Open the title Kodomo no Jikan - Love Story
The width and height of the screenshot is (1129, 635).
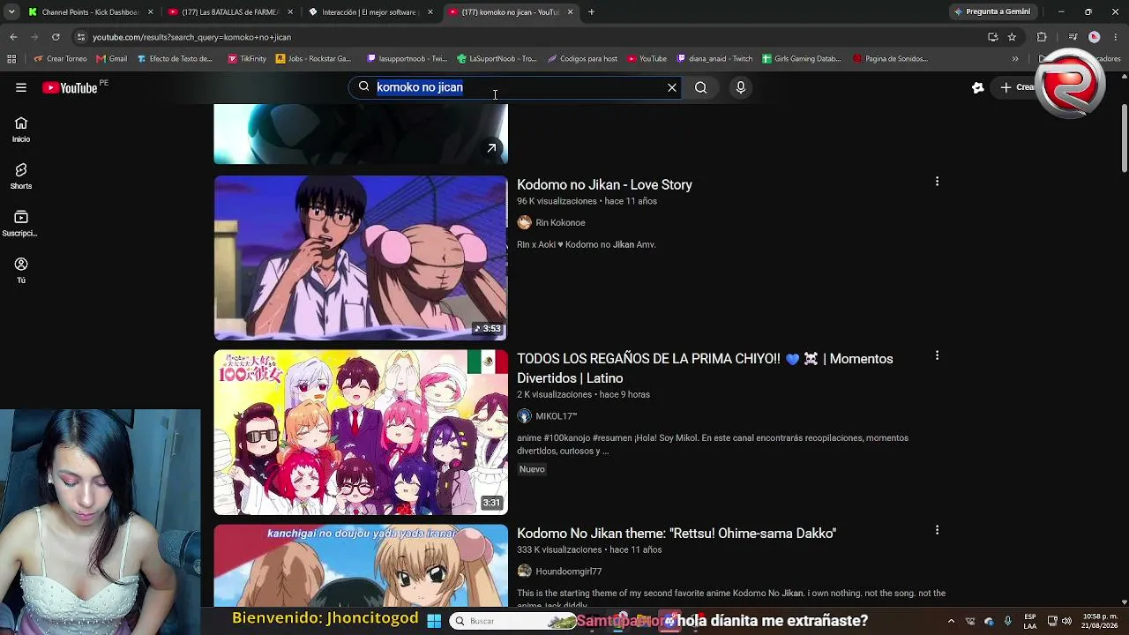pyautogui.click(x=604, y=184)
